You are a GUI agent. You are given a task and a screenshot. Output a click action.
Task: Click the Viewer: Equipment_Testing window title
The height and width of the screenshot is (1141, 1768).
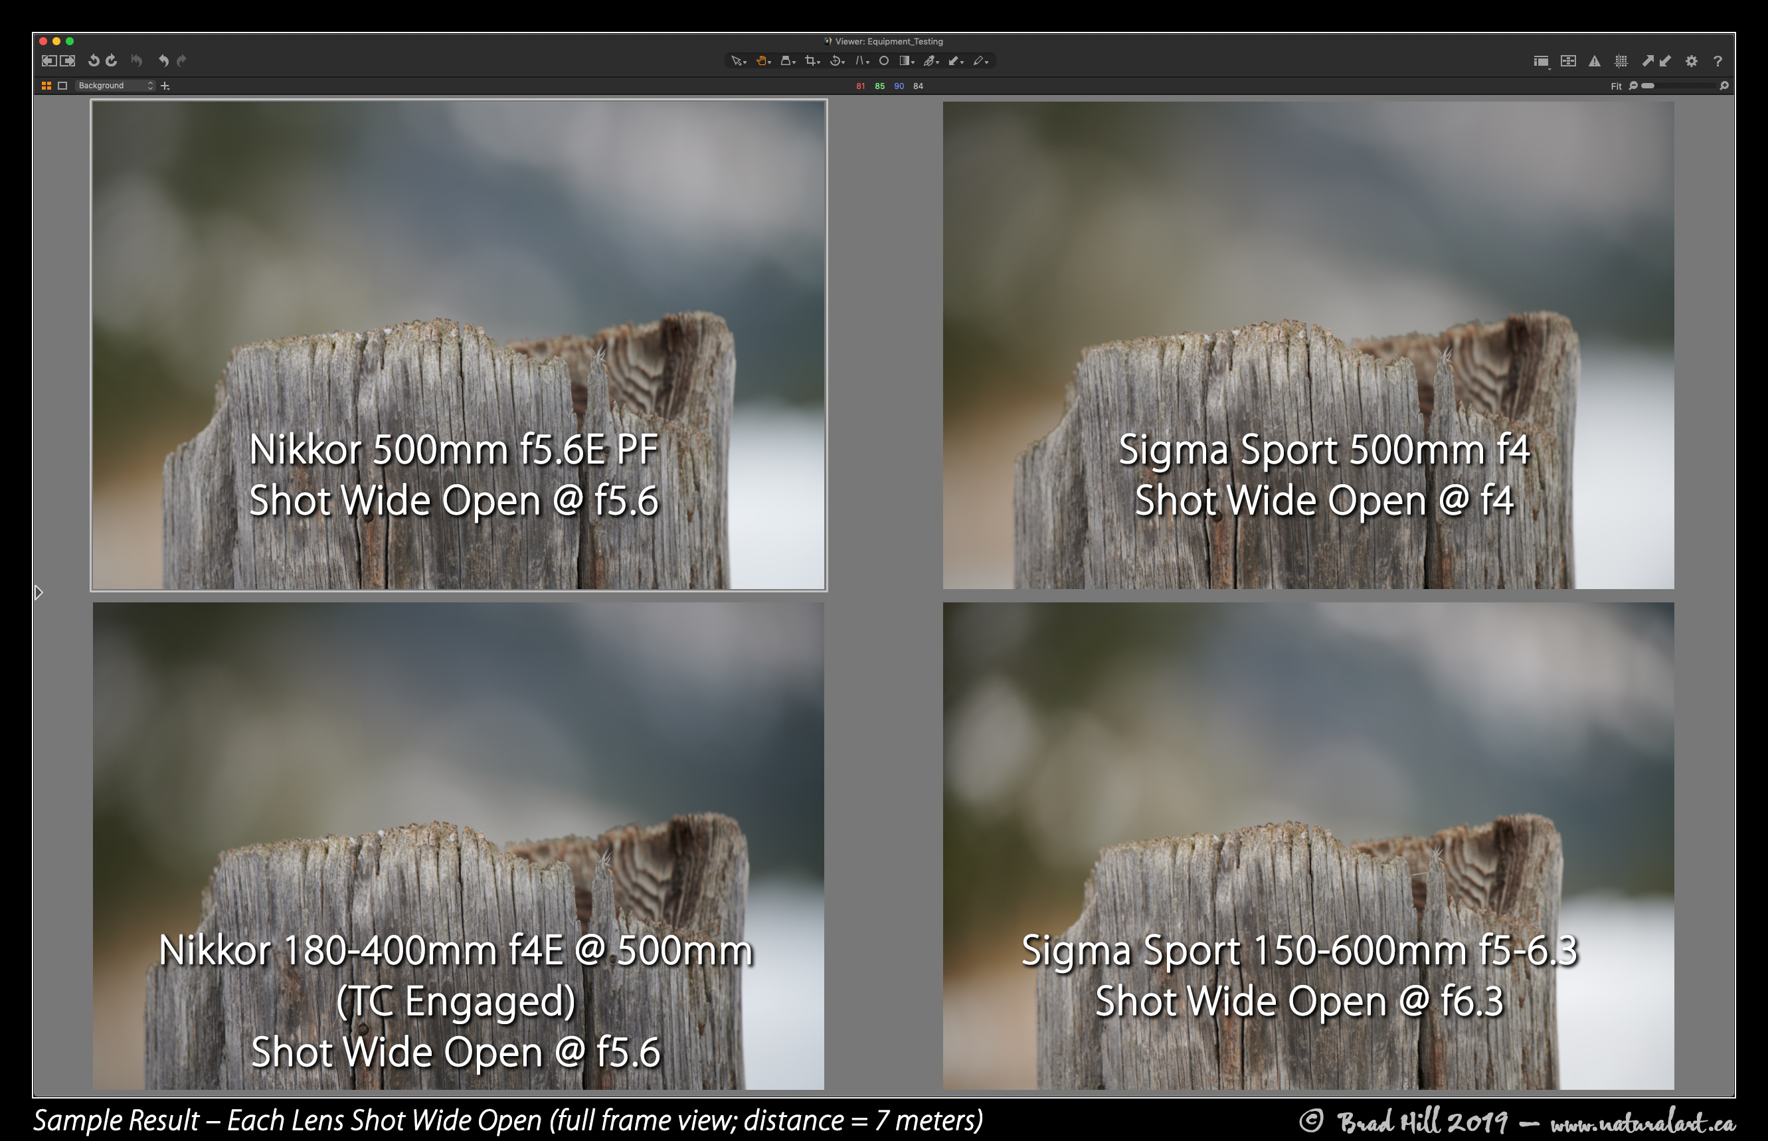point(889,41)
